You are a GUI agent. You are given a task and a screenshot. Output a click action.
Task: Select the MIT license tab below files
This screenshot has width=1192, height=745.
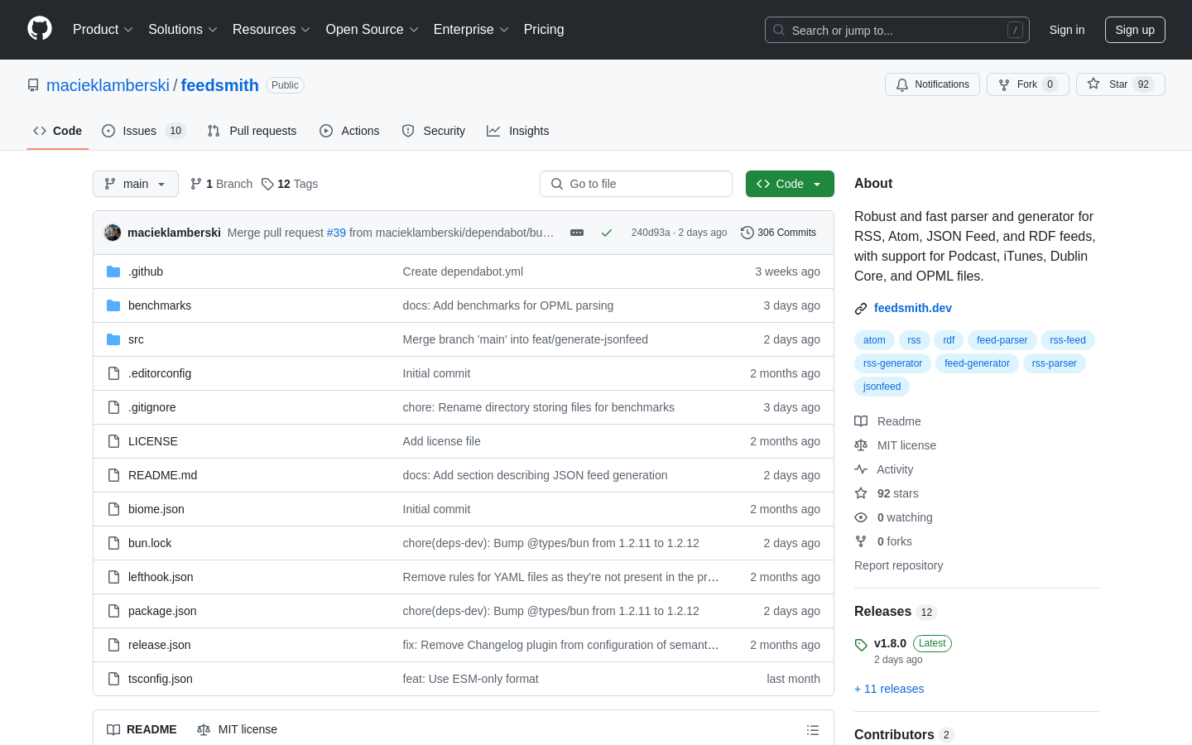click(x=237, y=729)
